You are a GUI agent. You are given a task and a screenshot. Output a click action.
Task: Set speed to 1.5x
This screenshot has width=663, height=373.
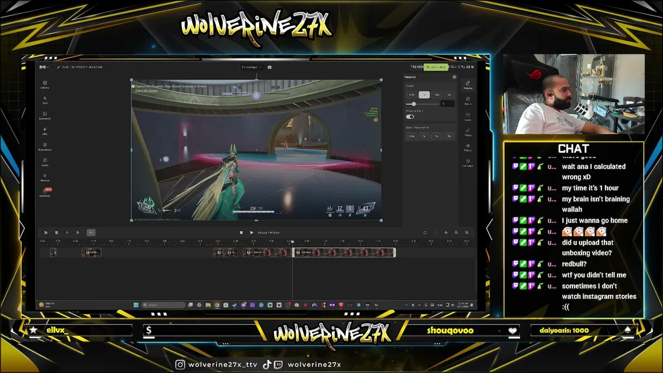[437, 95]
